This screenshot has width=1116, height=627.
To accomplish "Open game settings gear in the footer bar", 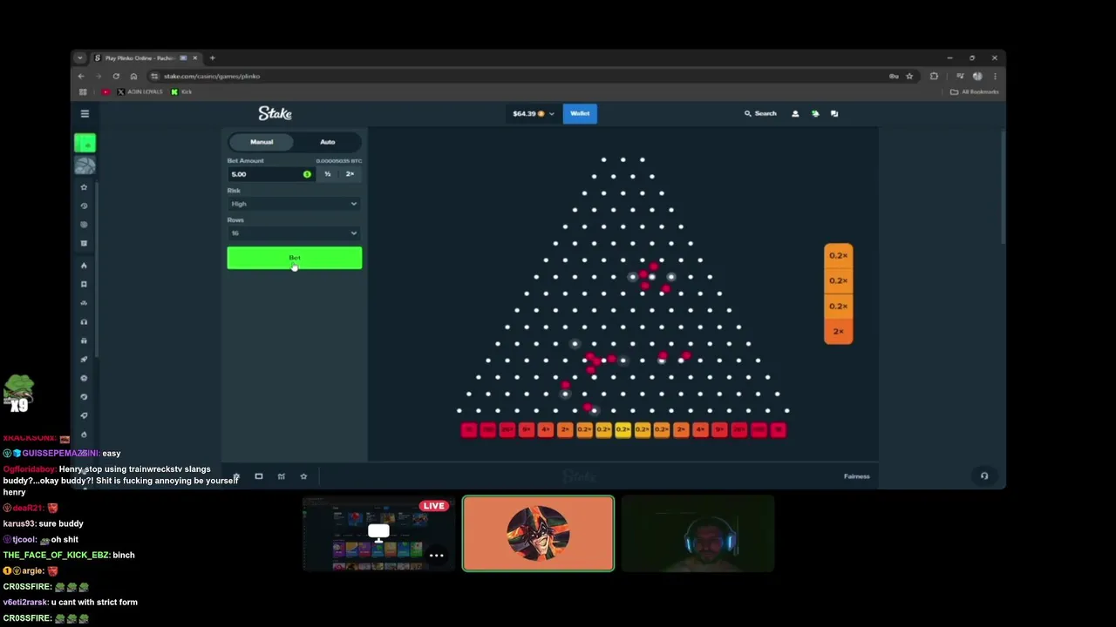I will coord(236,476).
